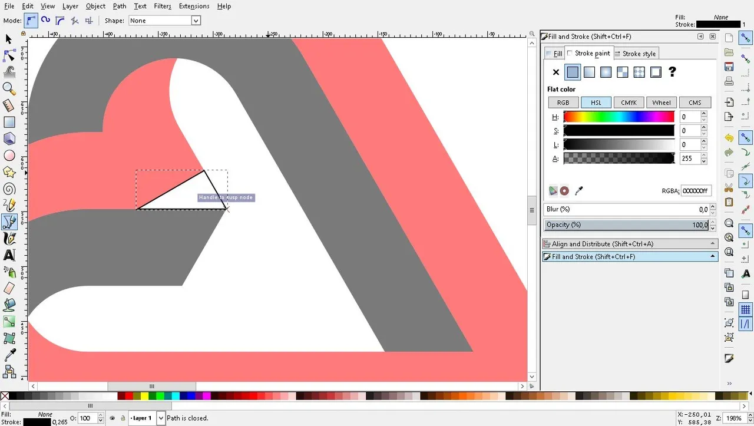Select the Eraser tool
This screenshot has width=754, height=426.
(9, 288)
